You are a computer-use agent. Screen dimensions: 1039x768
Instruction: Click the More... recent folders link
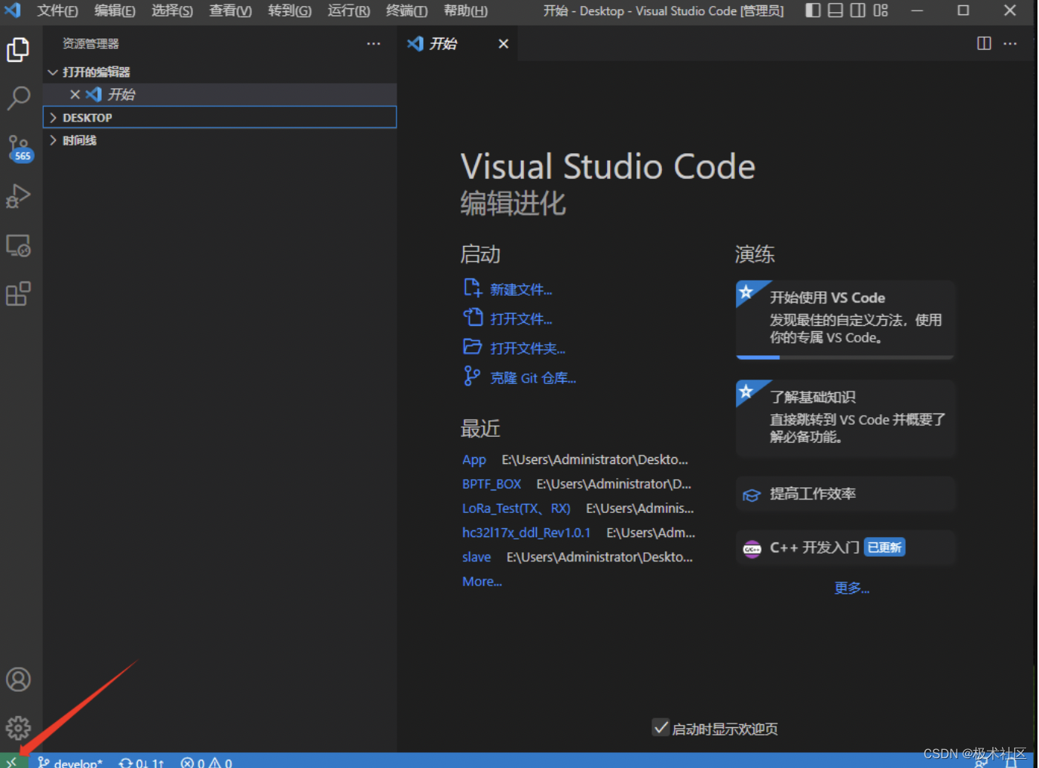point(482,582)
